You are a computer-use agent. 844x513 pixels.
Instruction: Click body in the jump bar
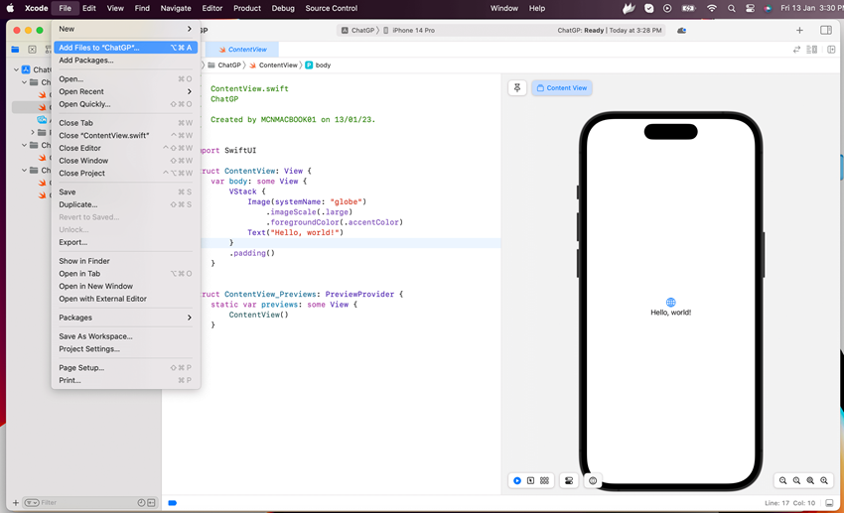pyautogui.click(x=318, y=65)
